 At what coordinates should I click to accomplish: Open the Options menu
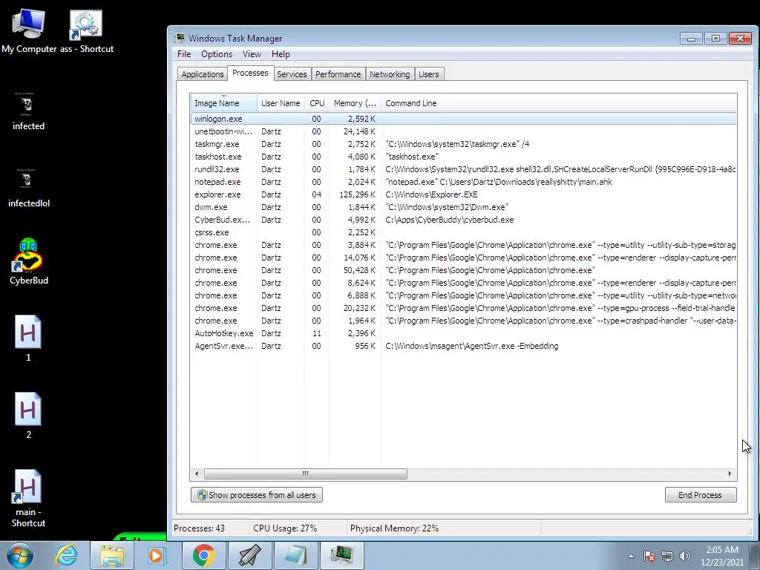pos(217,54)
